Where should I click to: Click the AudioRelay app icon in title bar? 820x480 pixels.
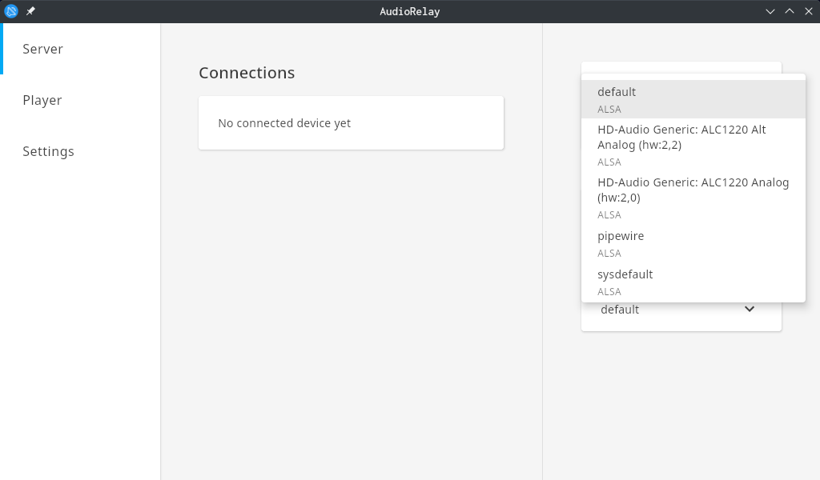pyautogui.click(x=11, y=11)
